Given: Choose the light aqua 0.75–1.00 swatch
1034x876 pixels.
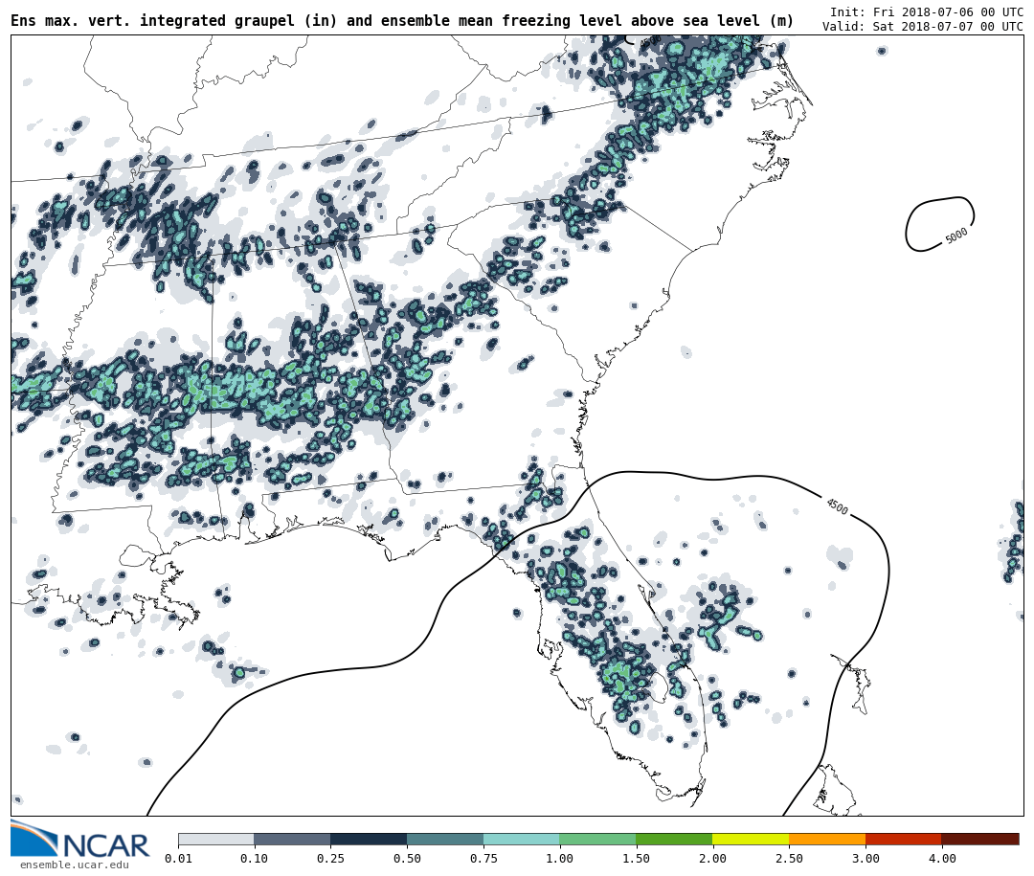Looking at the screenshot, I should pyautogui.click(x=521, y=839).
